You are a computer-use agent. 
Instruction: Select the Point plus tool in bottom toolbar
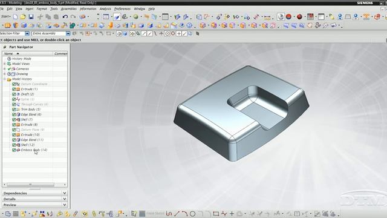[x=232, y=214]
